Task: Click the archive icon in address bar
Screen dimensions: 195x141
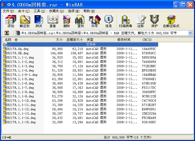Action: 18,33
